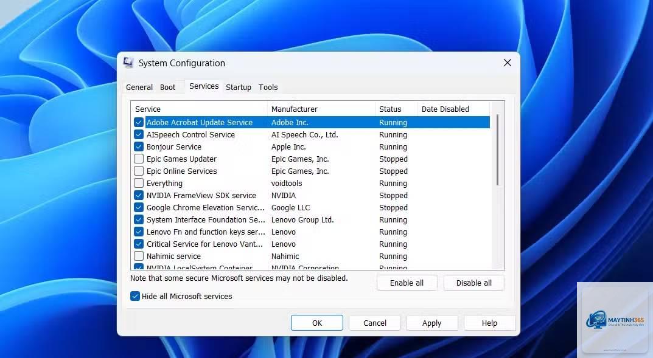653x358 pixels.
Task: Check the Nahimic service checkbox
Action: point(139,256)
